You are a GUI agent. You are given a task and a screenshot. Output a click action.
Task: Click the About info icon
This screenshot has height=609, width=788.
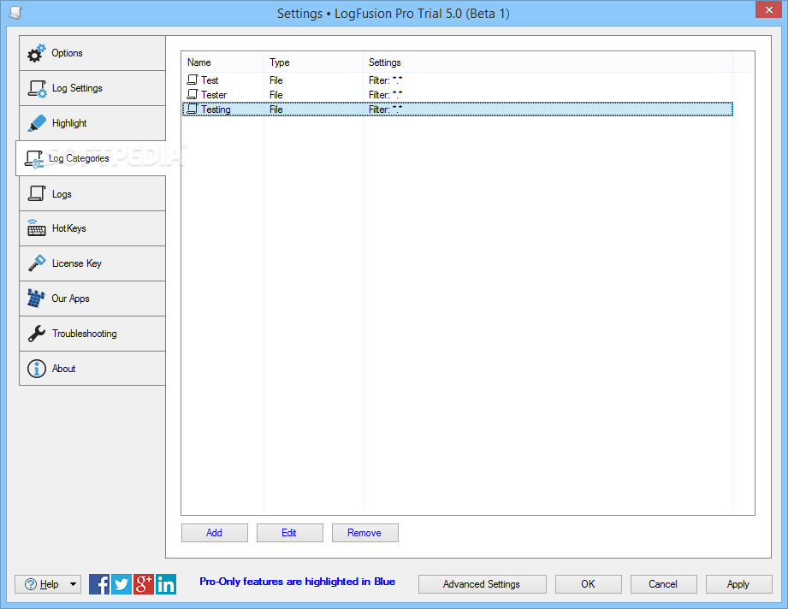click(37, 369)
